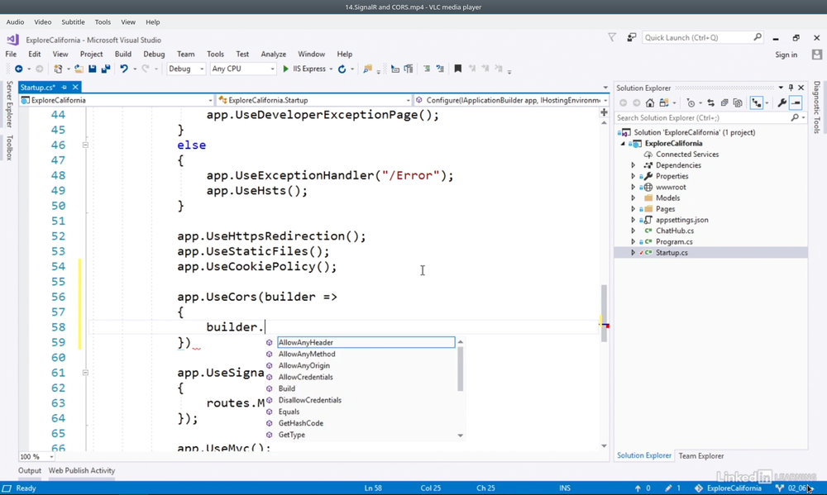This screenshot has width=827, height=495.
Task: Open the Web Publish Activity tab
Action: [x=82, y=471]
